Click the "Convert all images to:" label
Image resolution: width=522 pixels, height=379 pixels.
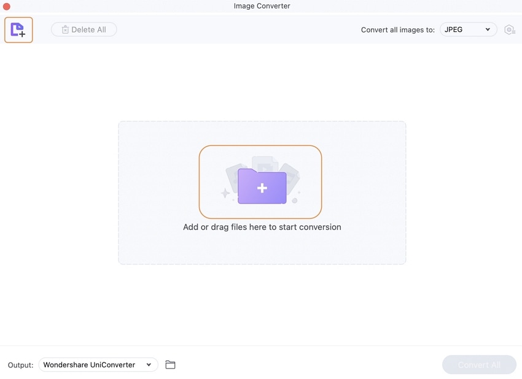tap(398, 30)
